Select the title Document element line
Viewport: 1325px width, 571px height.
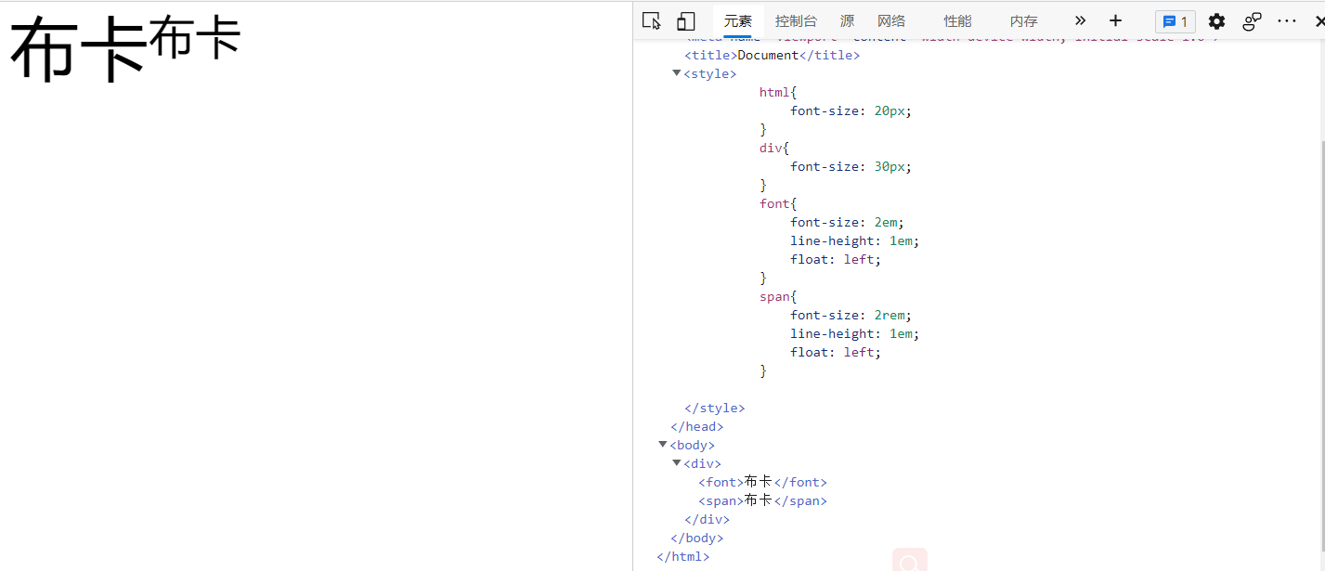772,55
